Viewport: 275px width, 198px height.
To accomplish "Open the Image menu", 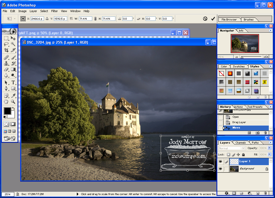I will point(22,11).
